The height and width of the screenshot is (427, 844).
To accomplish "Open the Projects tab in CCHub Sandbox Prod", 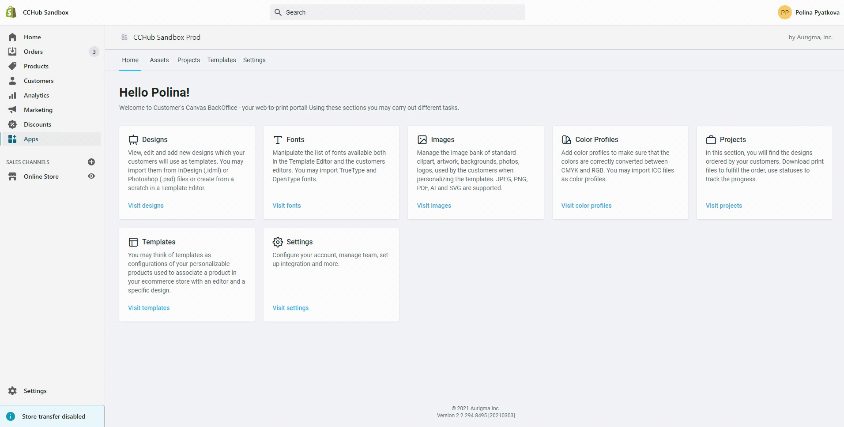I will pyautogui.click(x=188, y=60).
